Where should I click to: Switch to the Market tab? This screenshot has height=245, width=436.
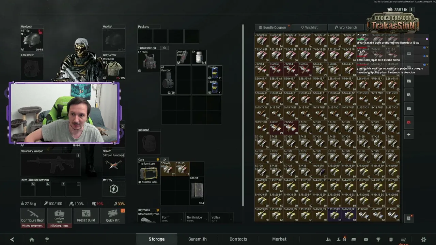279,239
